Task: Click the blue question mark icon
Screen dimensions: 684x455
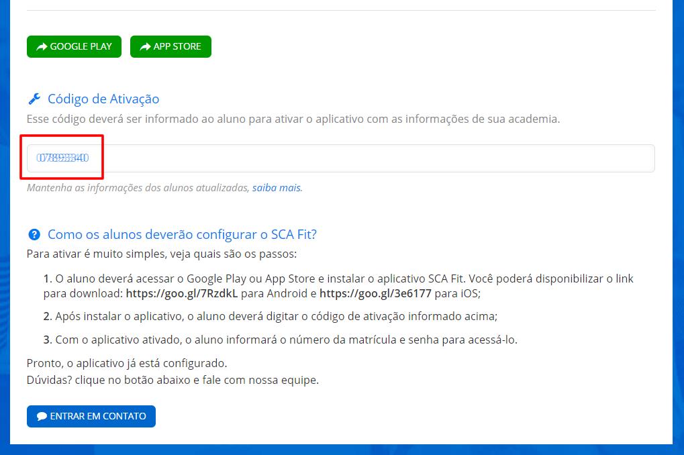Action: [34, 235]
